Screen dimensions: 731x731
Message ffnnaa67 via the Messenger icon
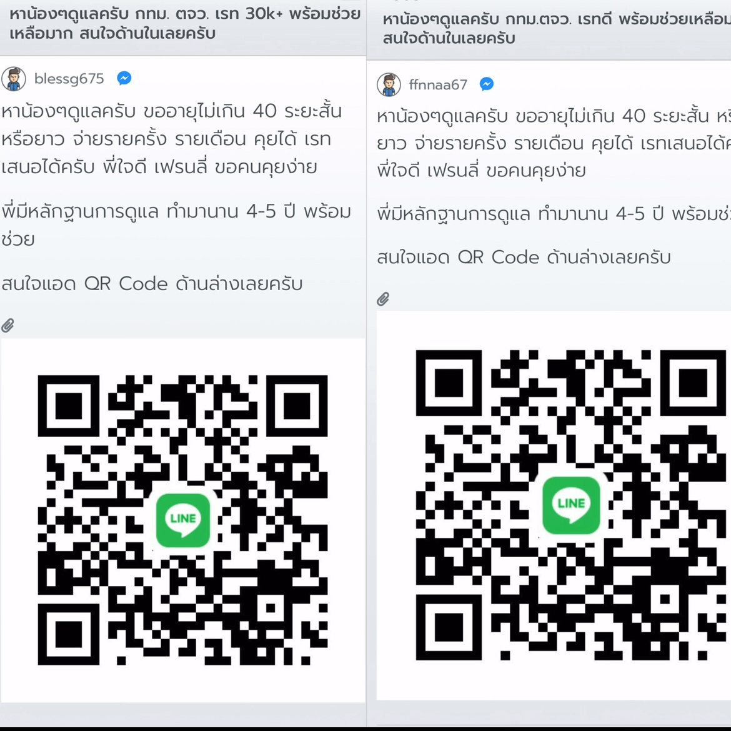[487, 84]
